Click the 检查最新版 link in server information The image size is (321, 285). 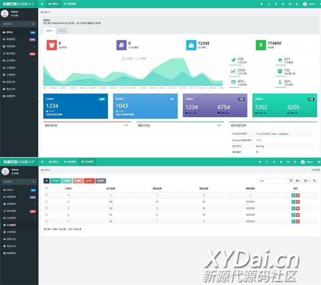click(283, 134)
